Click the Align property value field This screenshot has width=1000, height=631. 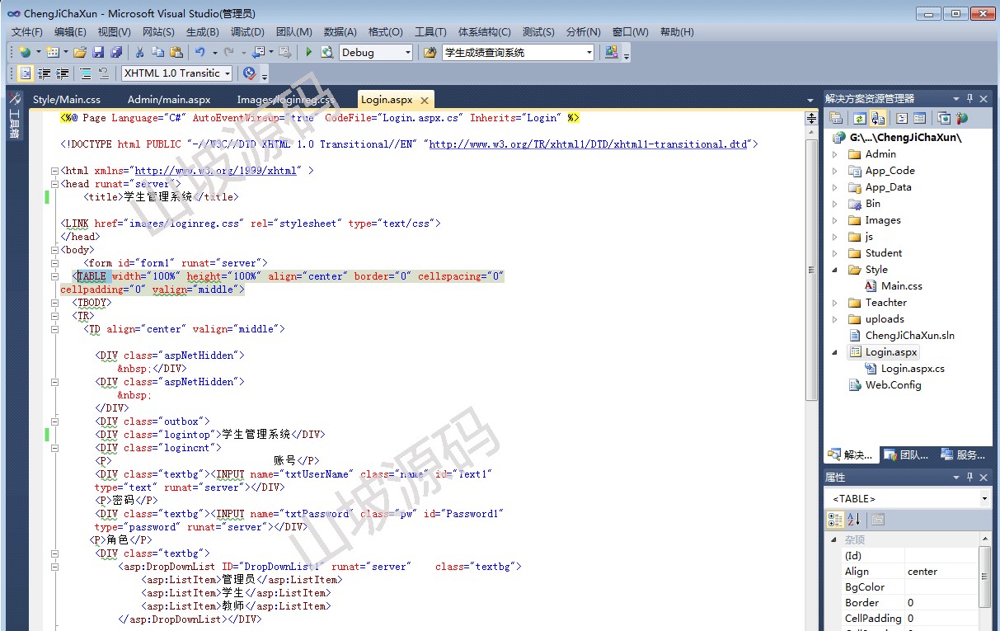tap(941, 572)
